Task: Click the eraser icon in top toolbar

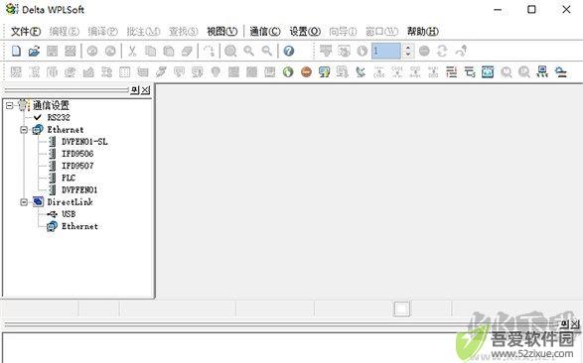Action: [x=187, y=51]
